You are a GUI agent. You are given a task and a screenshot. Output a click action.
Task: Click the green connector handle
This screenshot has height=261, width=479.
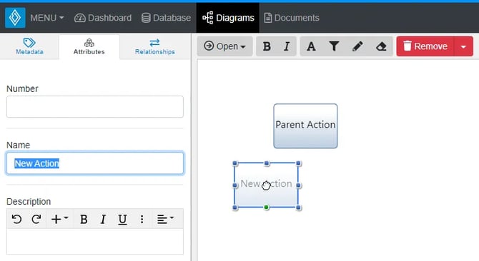click(267, 208)
